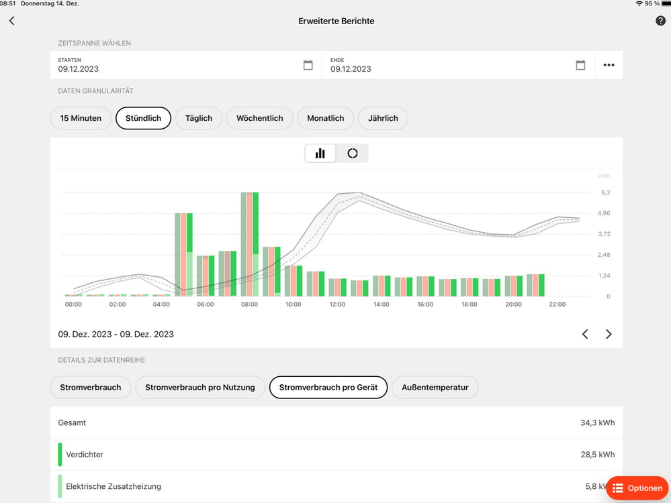Click the green Verdichter color indicator
The height and width of the screenshot is (503, 671).
[60, 454]
